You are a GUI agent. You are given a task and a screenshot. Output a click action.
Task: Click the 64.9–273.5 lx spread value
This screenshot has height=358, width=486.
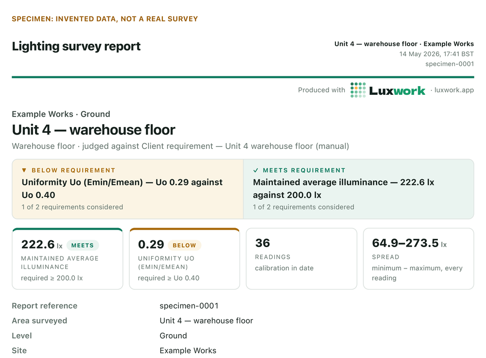(x=409, y=243)
